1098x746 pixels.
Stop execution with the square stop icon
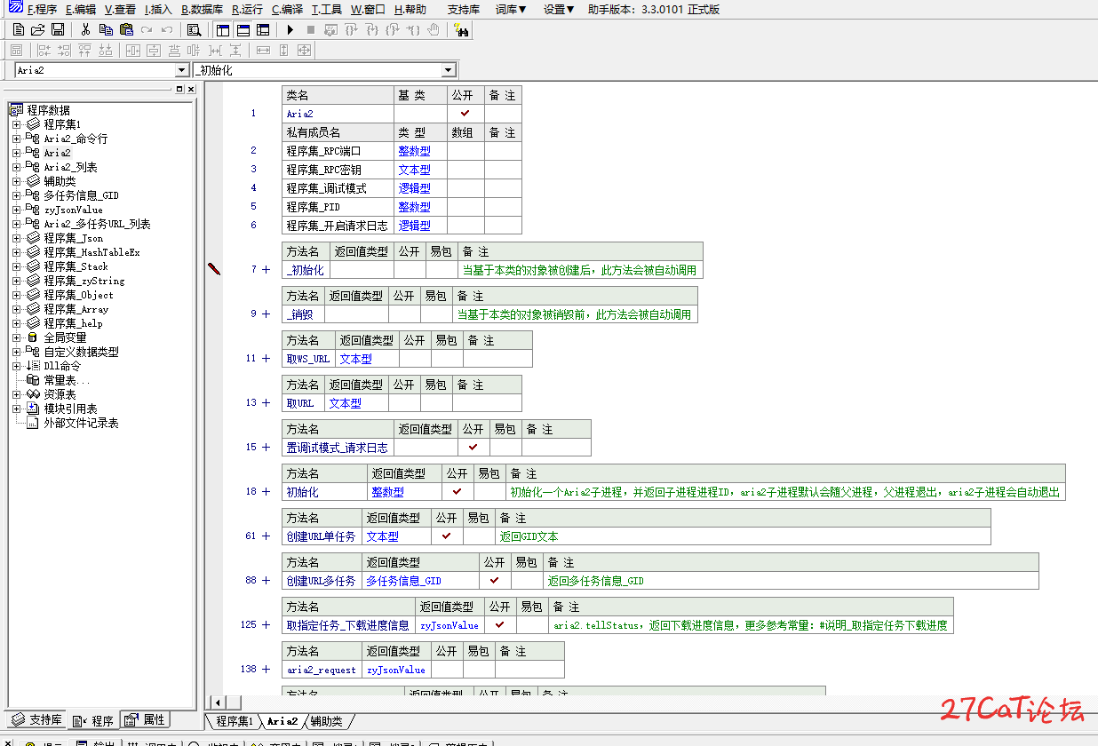coord(310,29)
